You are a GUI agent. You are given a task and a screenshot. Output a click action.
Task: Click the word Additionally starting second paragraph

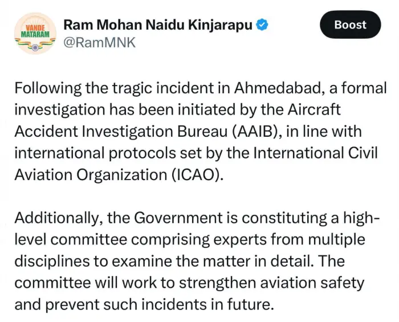[58, 218]
